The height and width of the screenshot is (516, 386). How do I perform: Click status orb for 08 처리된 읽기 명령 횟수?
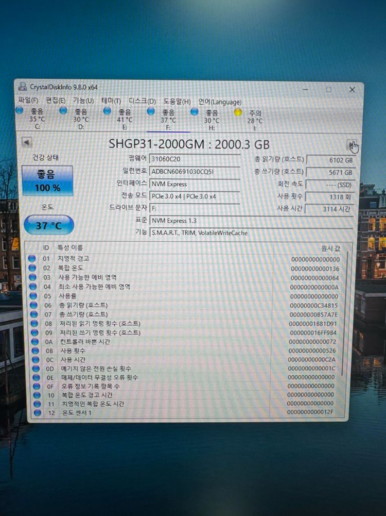(x=34, y=324)
